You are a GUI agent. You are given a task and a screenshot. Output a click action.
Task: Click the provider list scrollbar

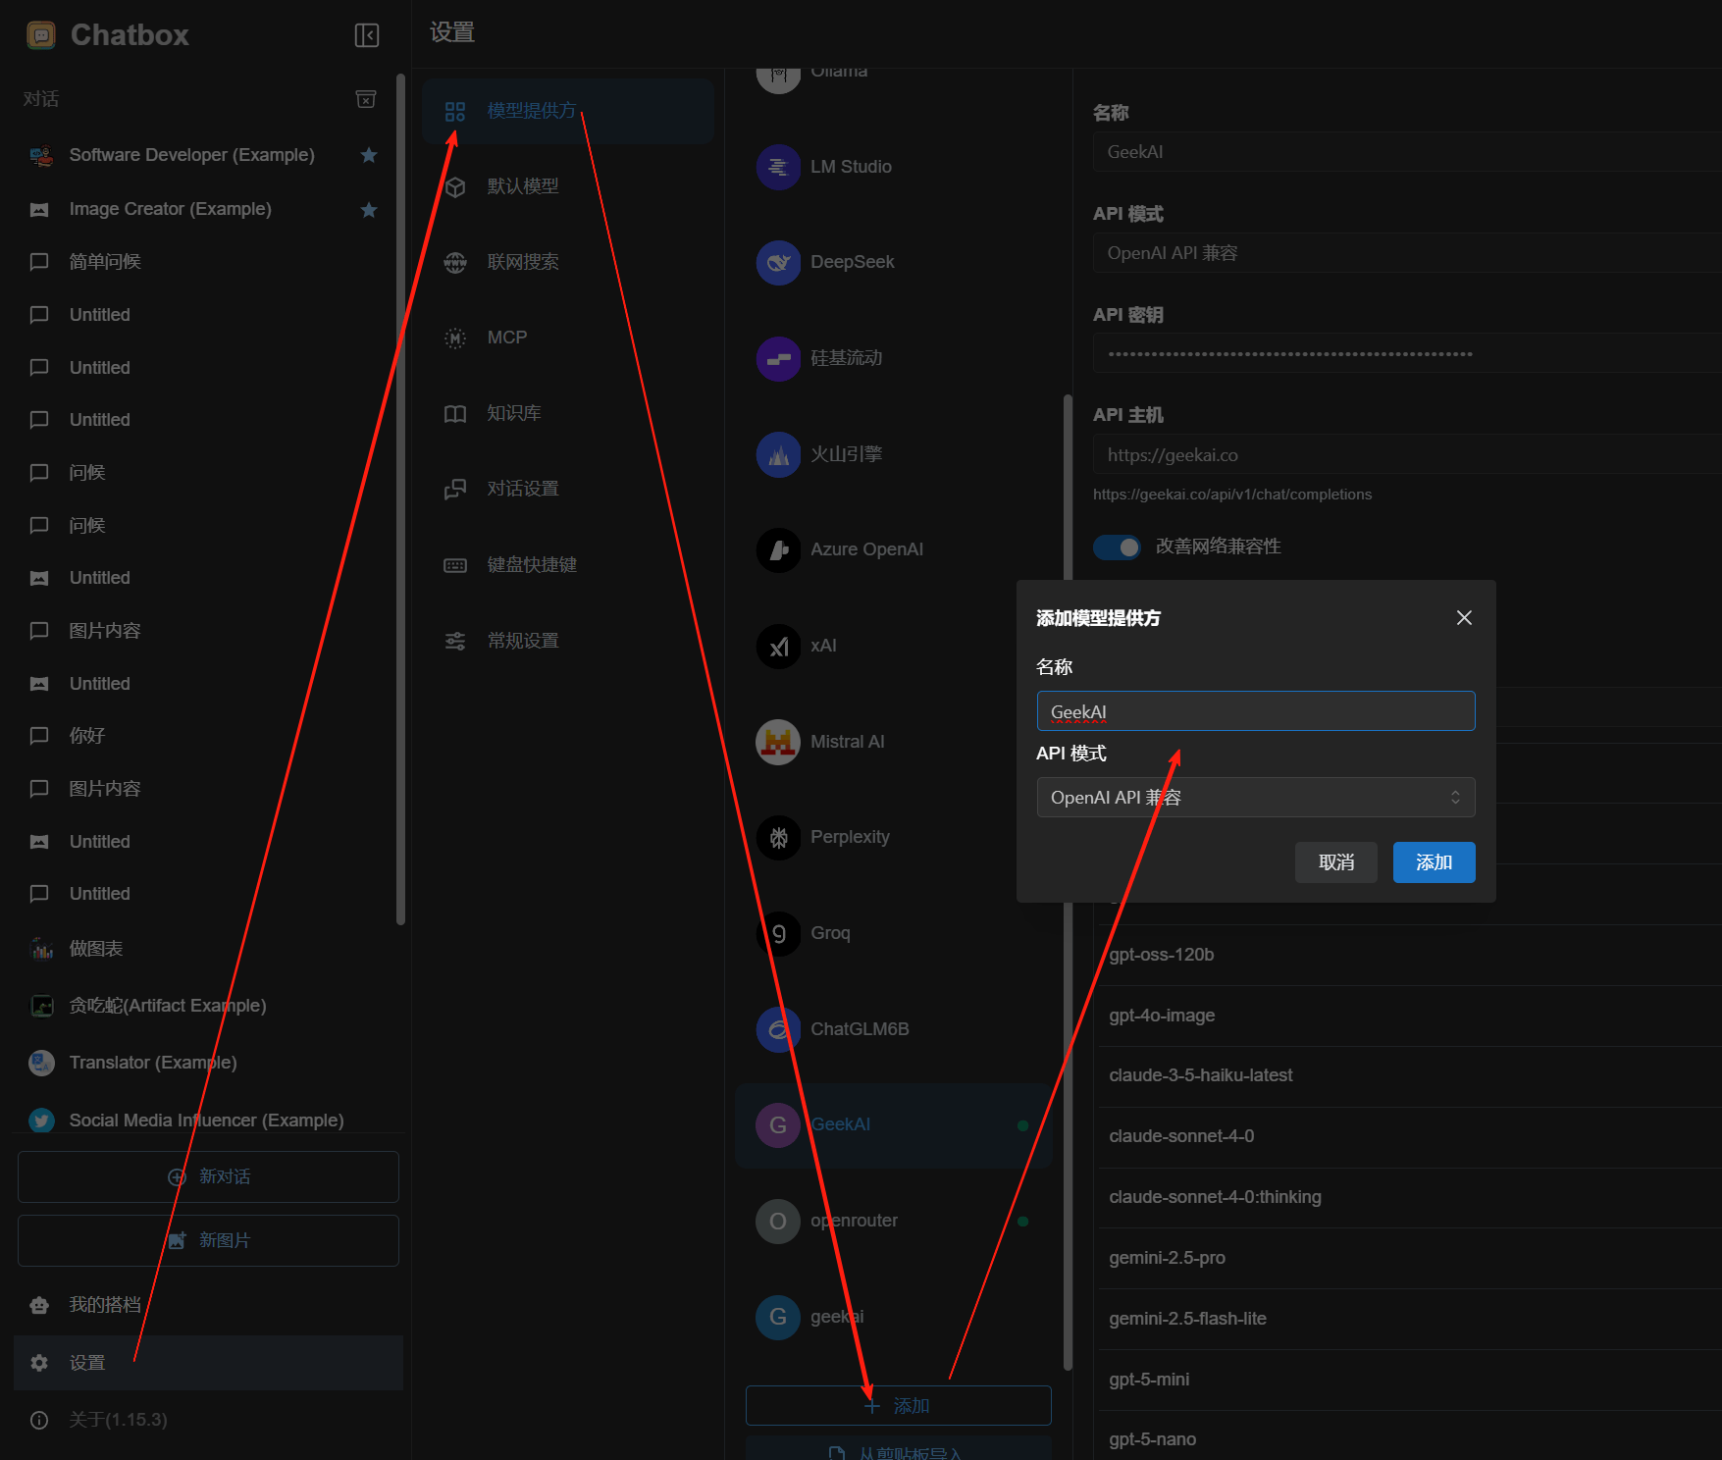(x=1068, y=883)
